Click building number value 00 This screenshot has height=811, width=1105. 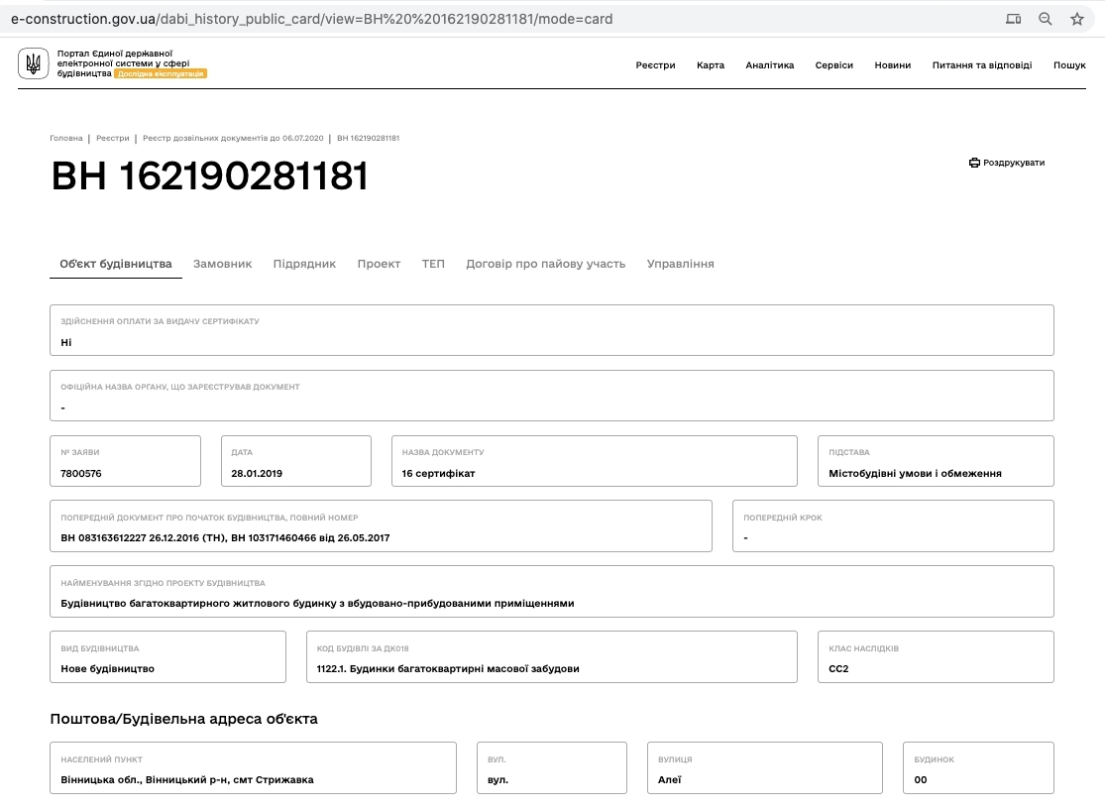click(921, 779)
